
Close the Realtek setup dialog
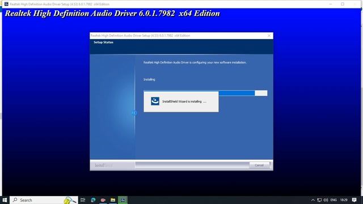(x=269, y=36)
